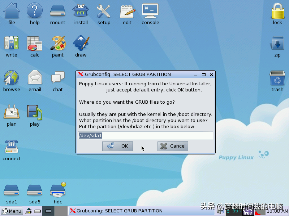Click the /dev/sda1 partition input box
The width and height of the screenshot is (289, 216).
[x=146, y=136]
